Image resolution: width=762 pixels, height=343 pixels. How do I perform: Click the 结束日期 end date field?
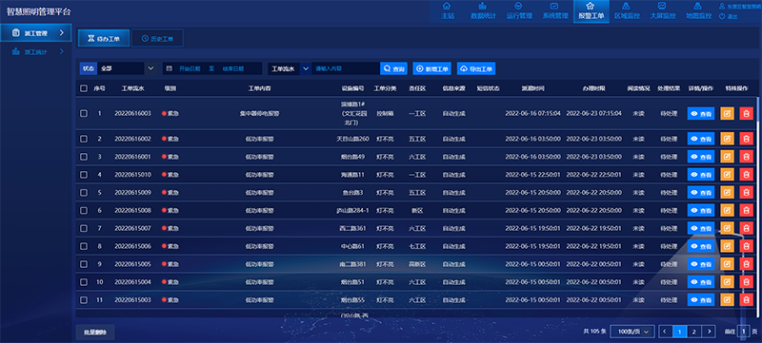pyautogui.click(x=233, y=68)
